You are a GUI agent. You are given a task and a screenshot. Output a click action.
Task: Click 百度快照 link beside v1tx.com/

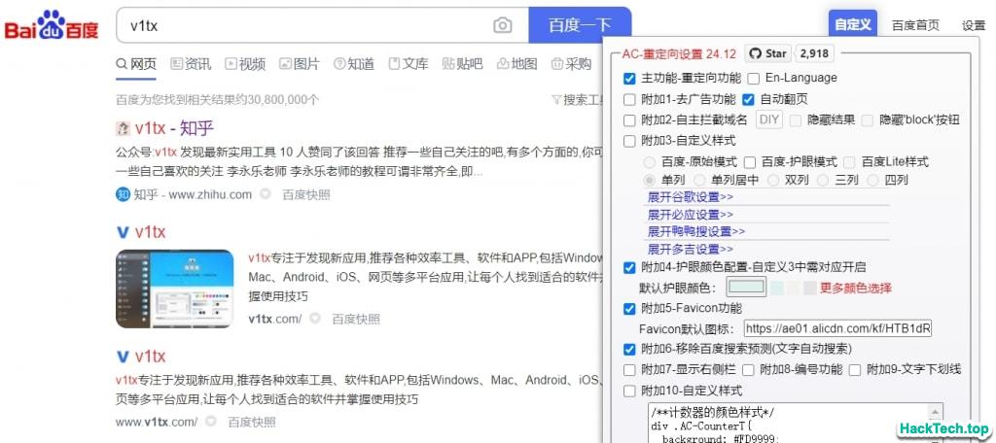point(356,319)
